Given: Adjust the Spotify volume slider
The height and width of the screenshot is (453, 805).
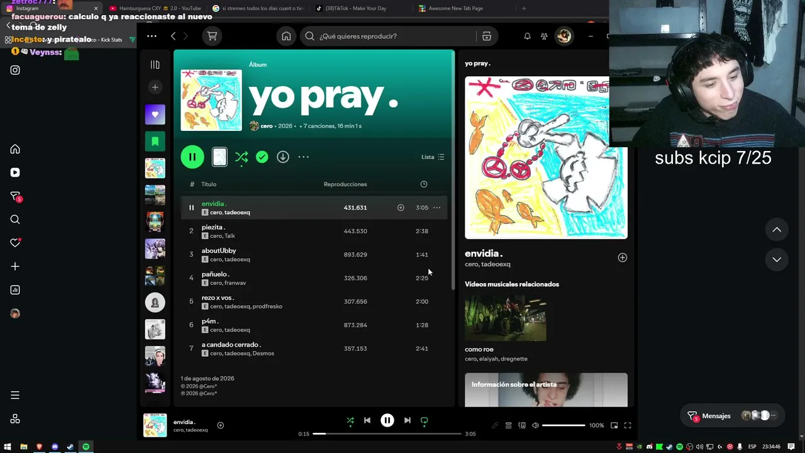Looking at the screenshot, I should pyautogui.click(x=563, y=425).
